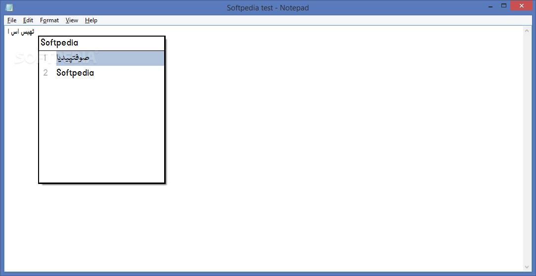Open the Help menu
536x276 pixels.
91,20
